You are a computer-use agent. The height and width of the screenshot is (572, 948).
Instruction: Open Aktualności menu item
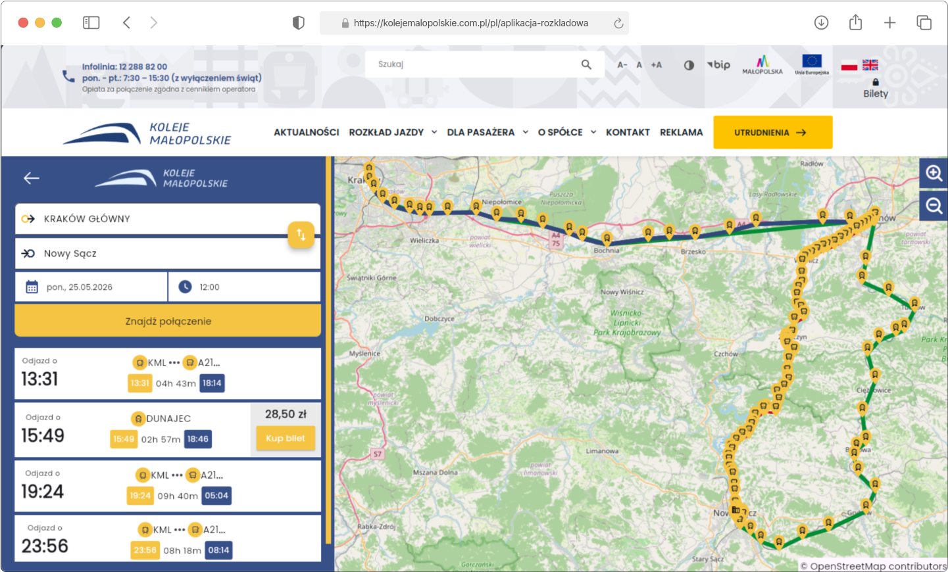307,132
